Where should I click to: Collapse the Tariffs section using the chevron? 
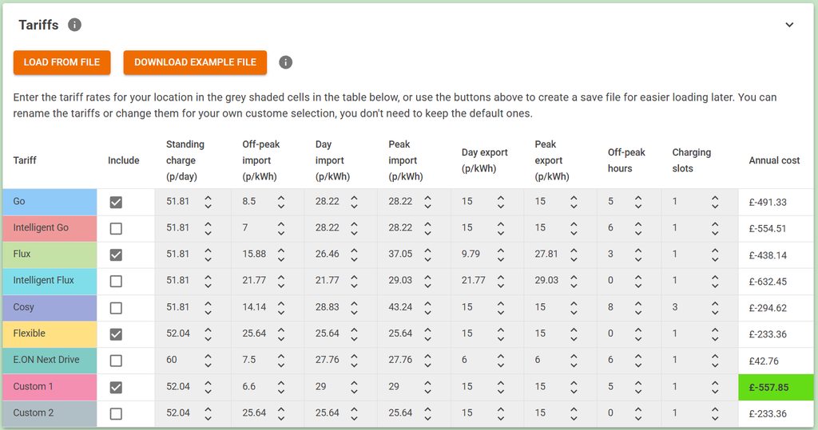click(789, 25)
